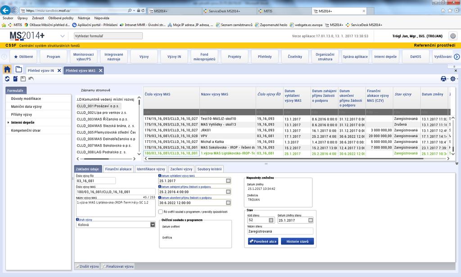Open the Správa aplikace module
The image size is (461, 277).
(355, 57)
